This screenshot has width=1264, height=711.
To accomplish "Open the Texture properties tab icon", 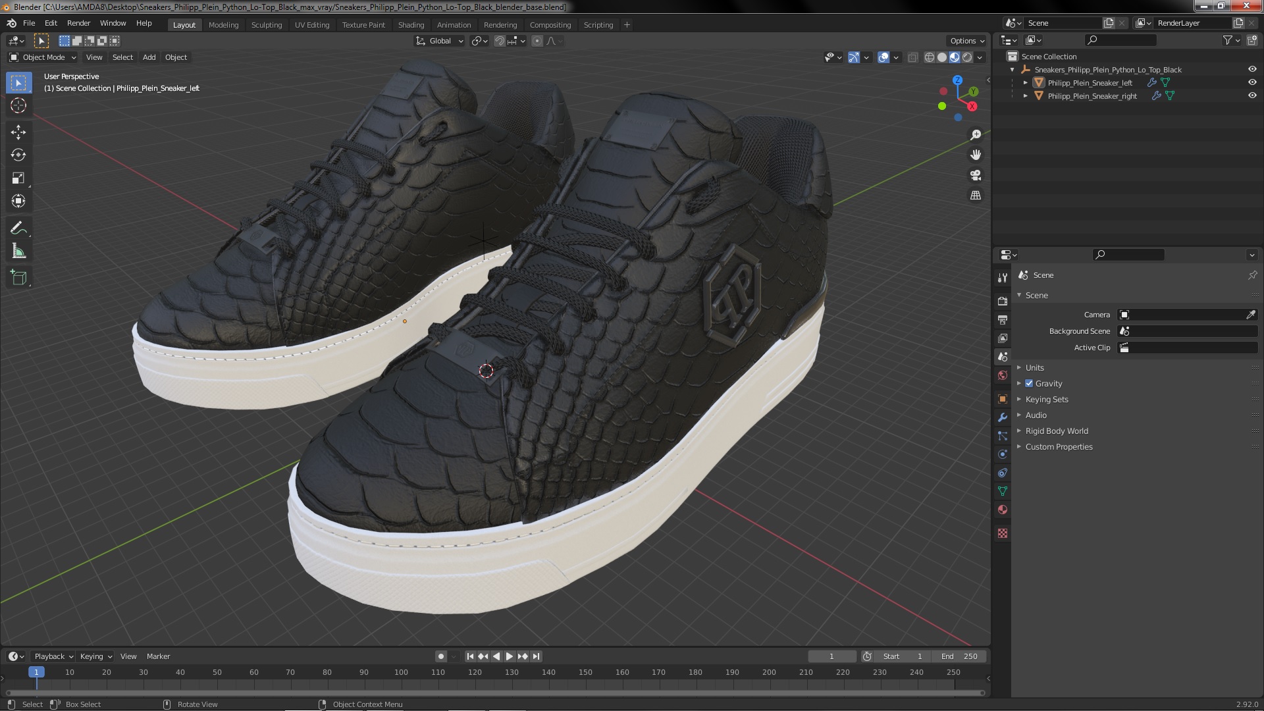I will (x=1003, y=533).
